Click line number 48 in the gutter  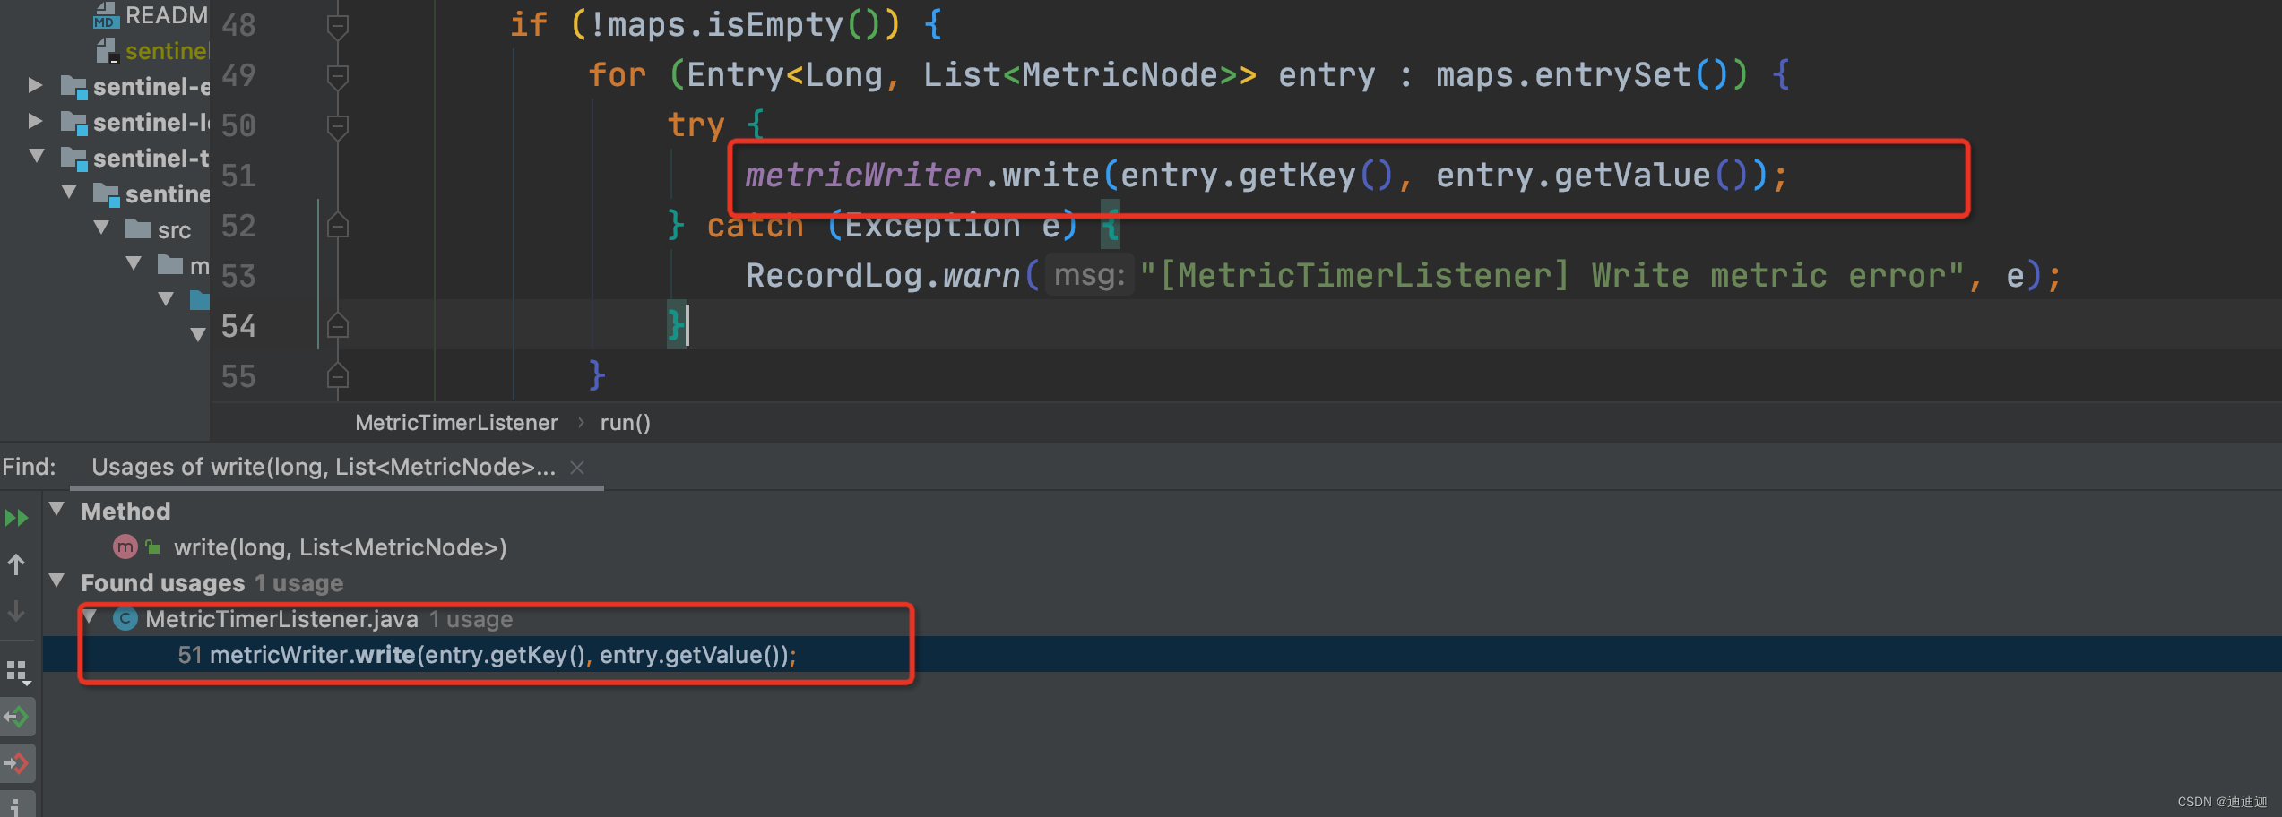click(238, 25)
